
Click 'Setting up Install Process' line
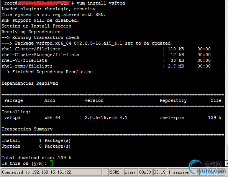point(36,26)
